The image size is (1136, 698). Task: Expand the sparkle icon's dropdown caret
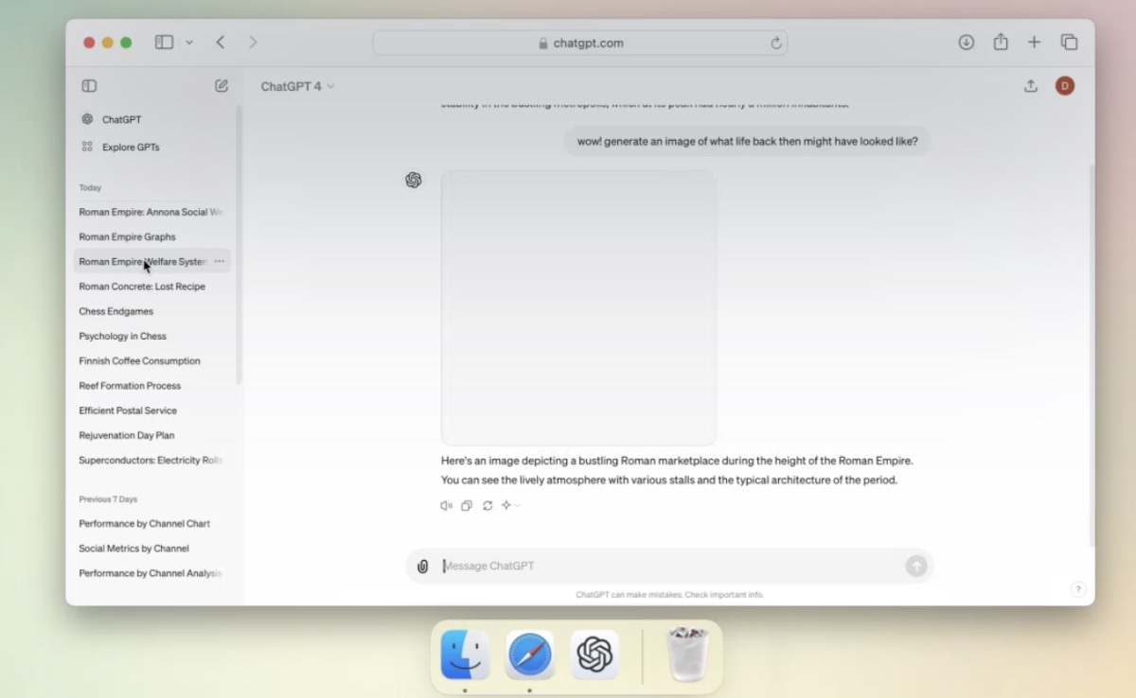point(517,506)
